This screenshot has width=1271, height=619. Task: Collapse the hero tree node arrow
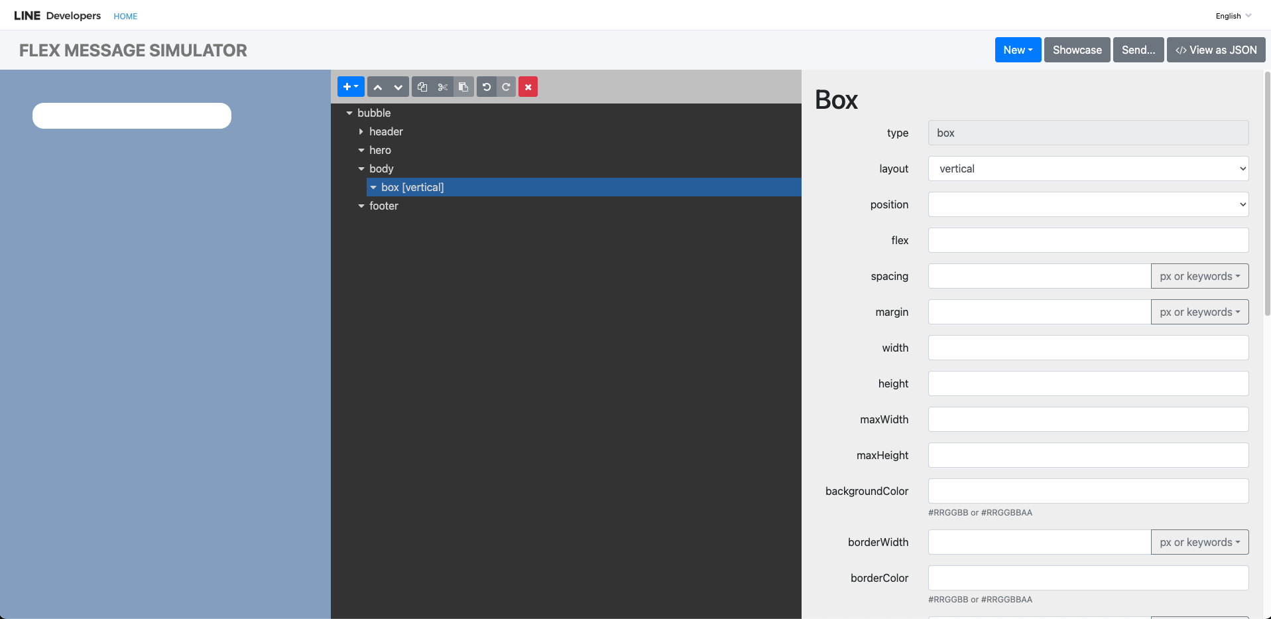pyautogui.click(x=361, y=151)
